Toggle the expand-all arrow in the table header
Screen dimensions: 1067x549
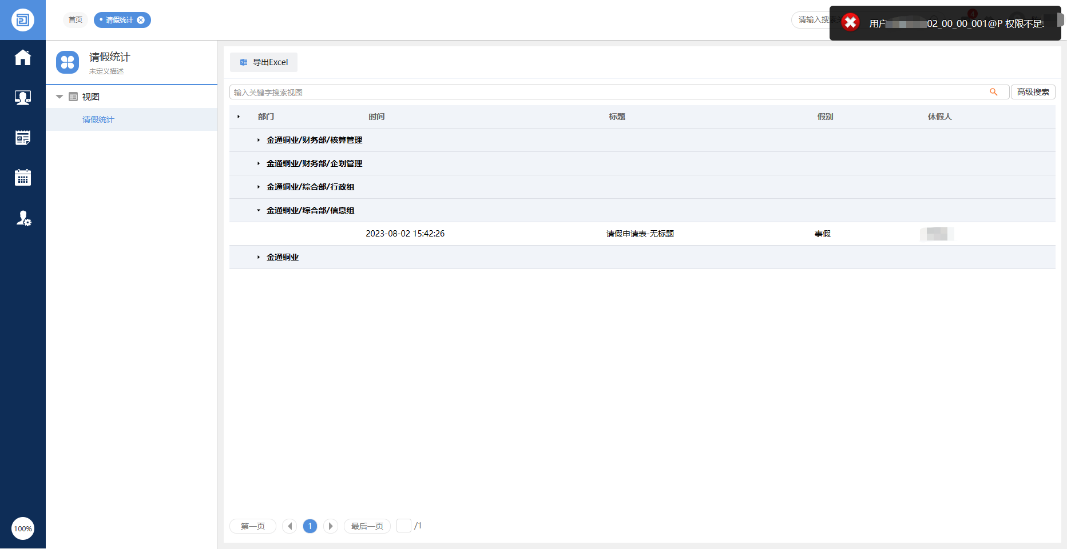239,117
